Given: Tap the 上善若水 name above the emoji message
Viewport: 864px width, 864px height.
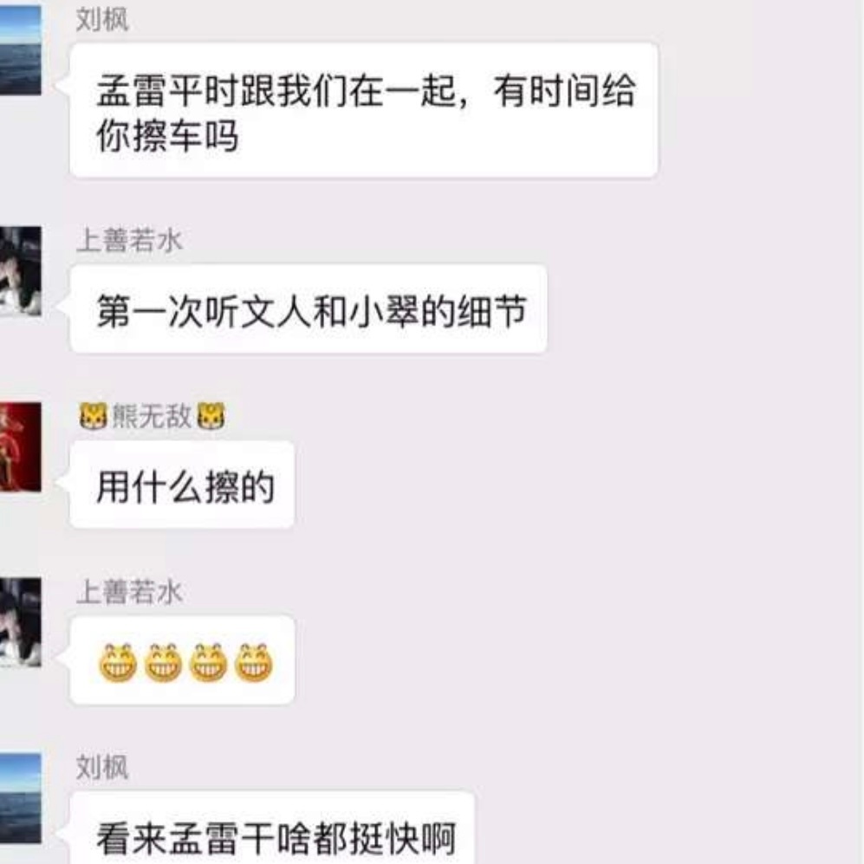Looking at the screenshot, I should [129, 593].
